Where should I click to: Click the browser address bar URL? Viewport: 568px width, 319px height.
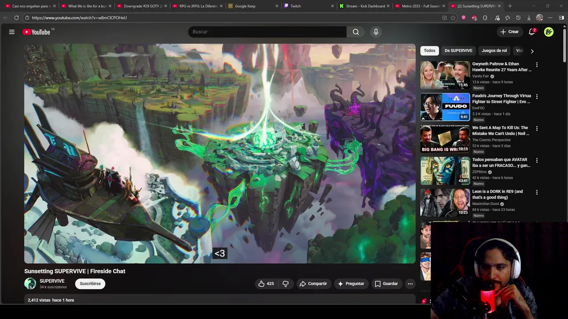(79, 18)
